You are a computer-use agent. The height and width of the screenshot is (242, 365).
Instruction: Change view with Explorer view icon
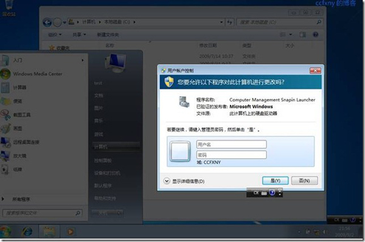282,35
